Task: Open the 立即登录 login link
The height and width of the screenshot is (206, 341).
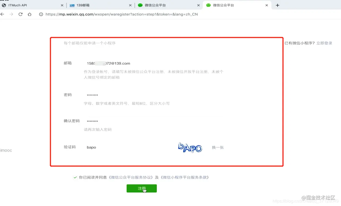Action: pyautogui.click(x=324, y=43)
